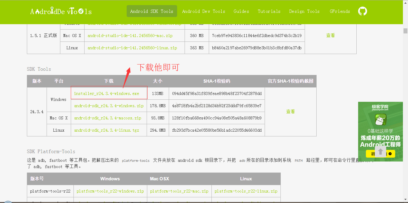
Task: Open the GitHub icon in navbar
Action: [362, 11]
